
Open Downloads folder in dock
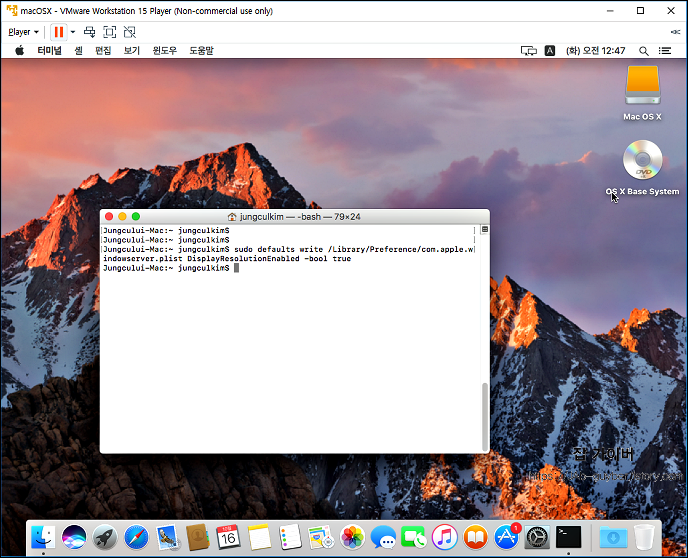(613, 537)
